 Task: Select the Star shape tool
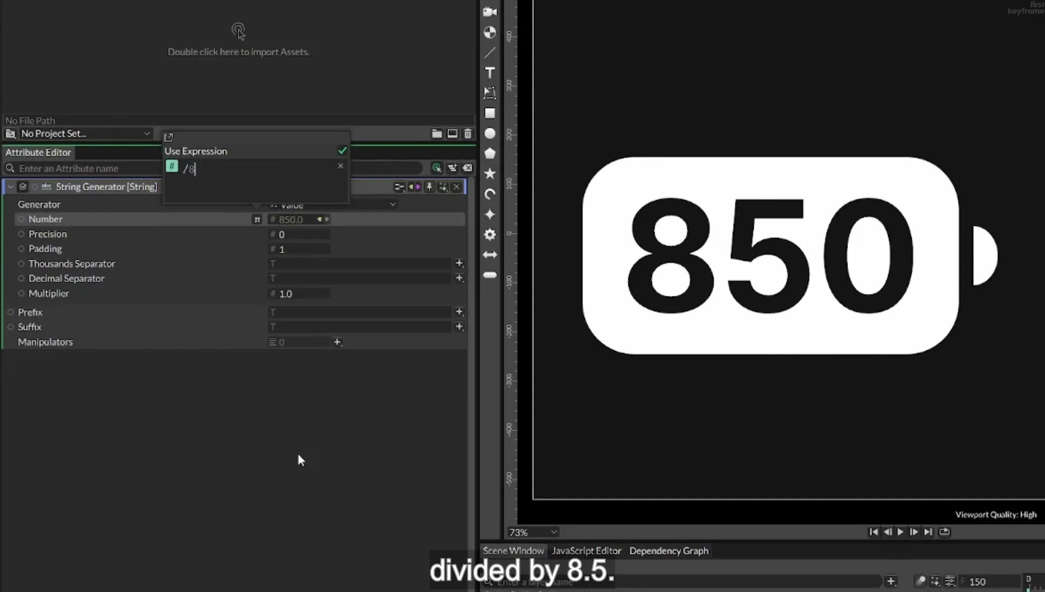[490, 174]
